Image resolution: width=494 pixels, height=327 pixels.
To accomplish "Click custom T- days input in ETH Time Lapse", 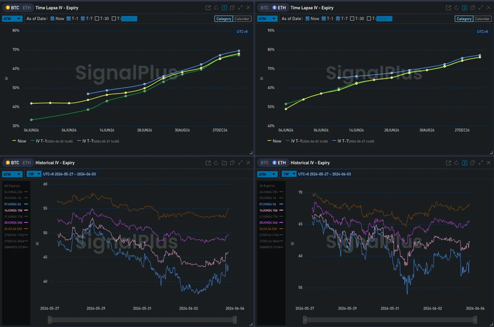I will click(384, 19).
